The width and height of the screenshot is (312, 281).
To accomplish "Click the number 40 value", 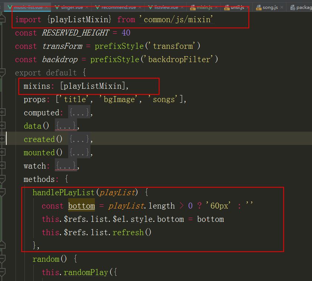I will [x=126, y=33].
